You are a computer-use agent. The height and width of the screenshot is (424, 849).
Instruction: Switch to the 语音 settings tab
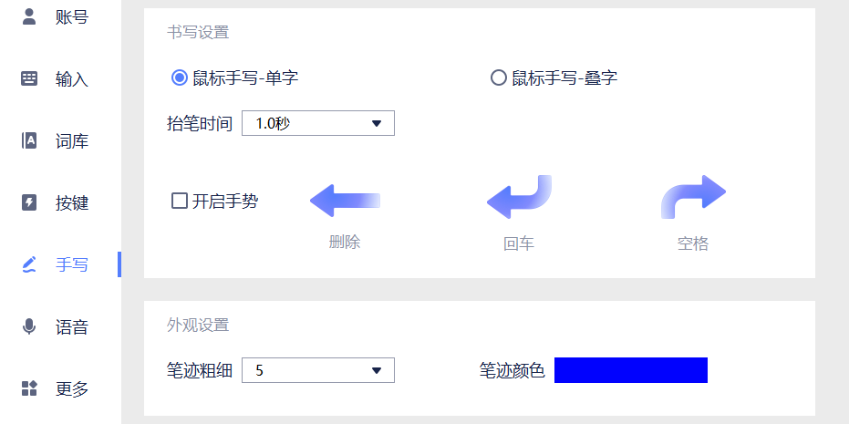pyautogui.click(x=71, y=327)
